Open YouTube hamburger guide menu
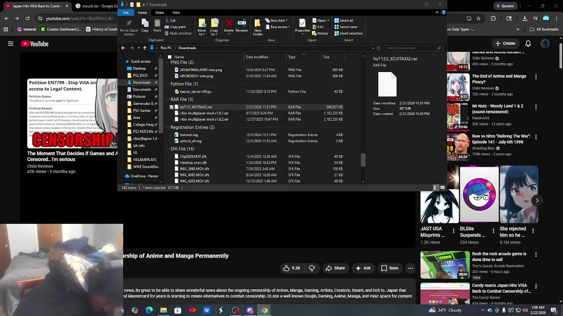 click(x=11, y=43)
